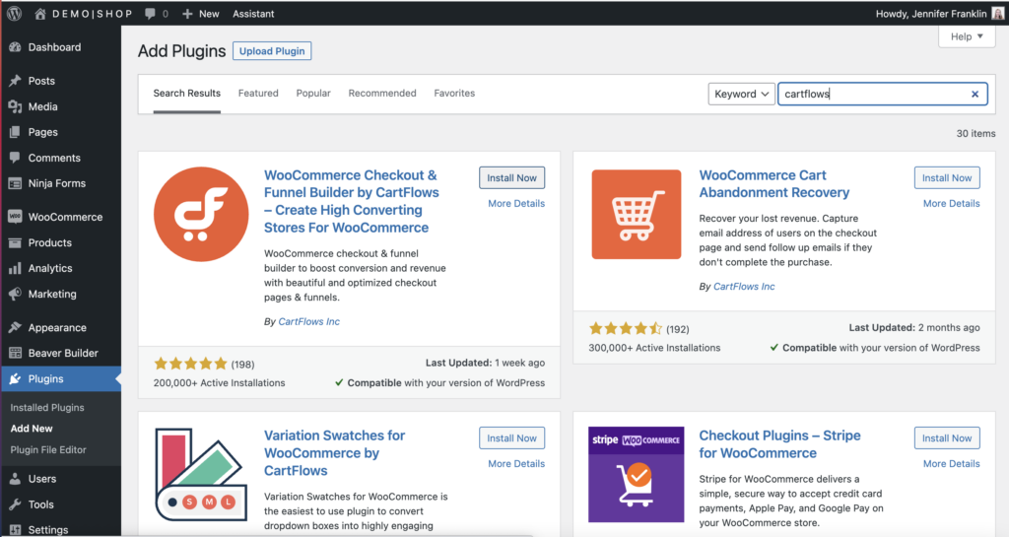The width and height of the screenshot is (1009, 537).
Task: Open the Assistant item in admin bar
Action: coord(253,14)
